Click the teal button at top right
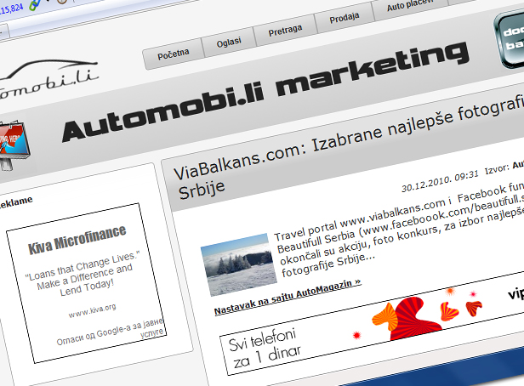The width and height of the screenshot is (524, 386). pos(510,39)
